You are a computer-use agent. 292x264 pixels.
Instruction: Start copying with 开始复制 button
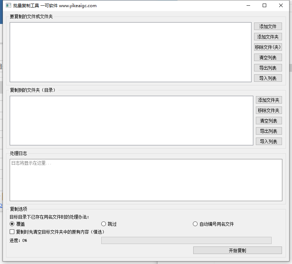pos(238,250)
